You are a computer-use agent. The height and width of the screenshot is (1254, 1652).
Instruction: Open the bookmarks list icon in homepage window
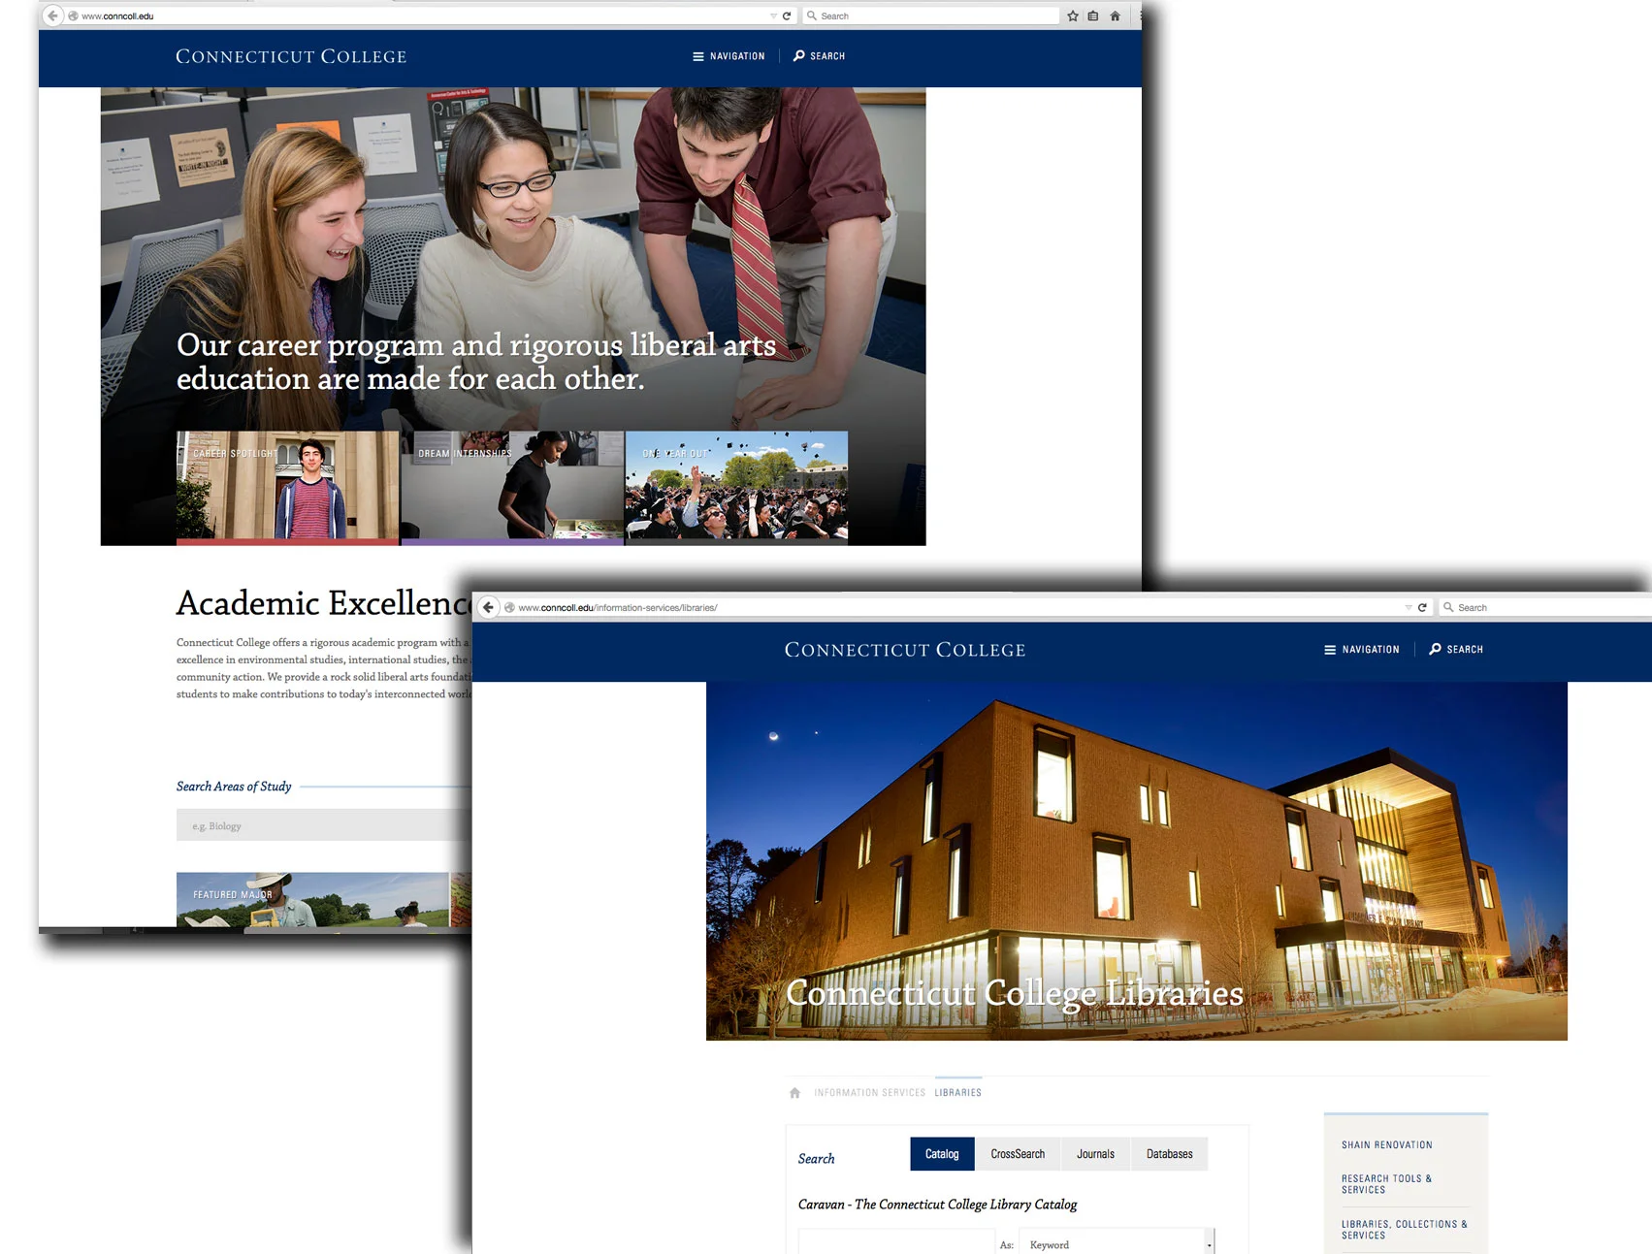click(1093, 16)
